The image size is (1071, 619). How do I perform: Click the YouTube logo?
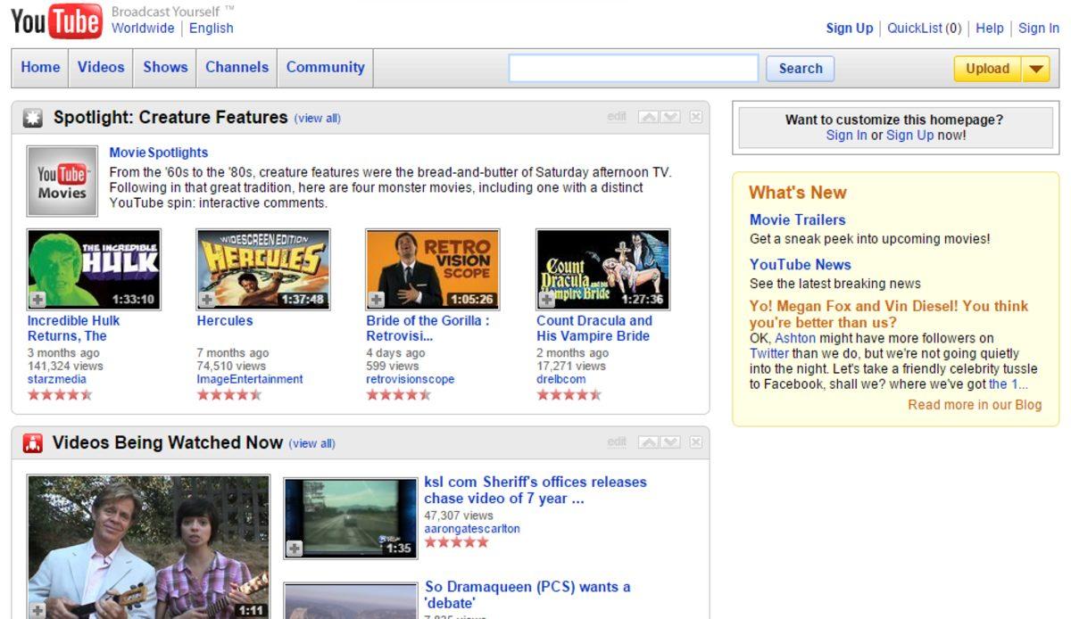point(56,21)
